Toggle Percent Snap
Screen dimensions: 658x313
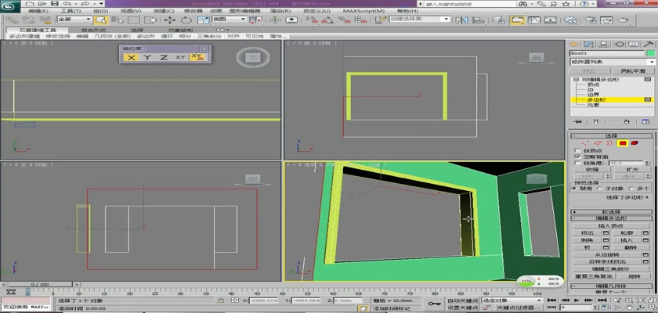343,20
